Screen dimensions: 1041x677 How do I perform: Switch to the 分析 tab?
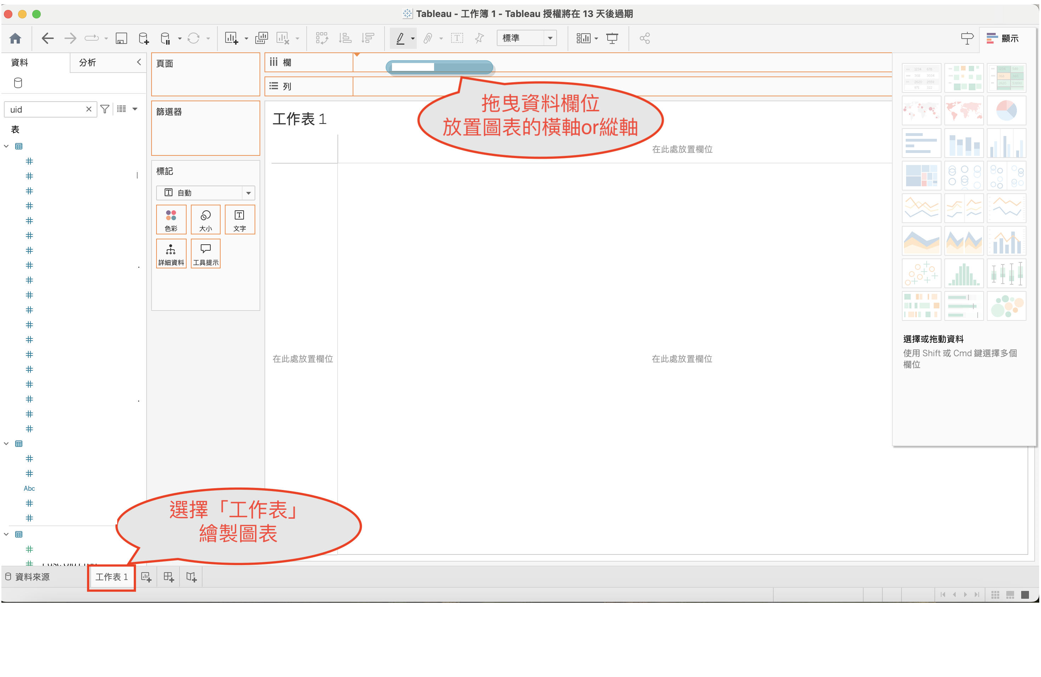pos(87,63)
